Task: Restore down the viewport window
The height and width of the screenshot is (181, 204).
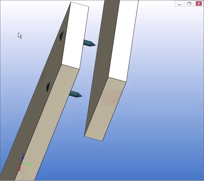Action: 189,4
